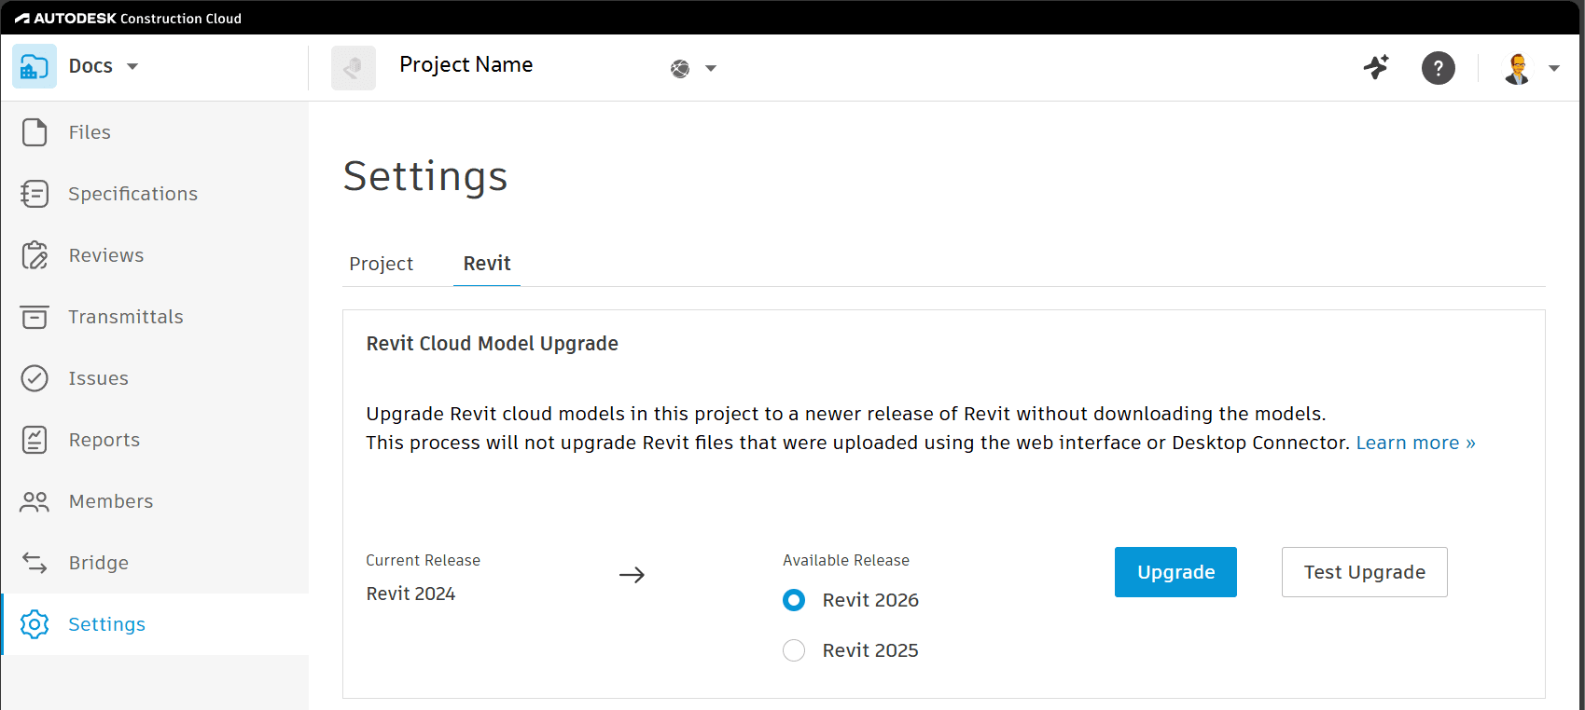Open the Autodesk Assistant sparkle icon
Image resolution: width=1585 pixels, height=710 pixels.
[x=1376, y=67]
